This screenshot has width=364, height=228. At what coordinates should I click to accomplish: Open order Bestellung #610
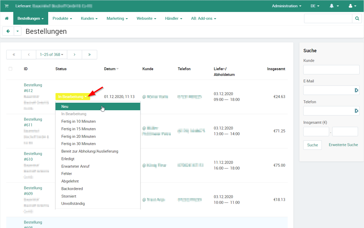pos(33,157)
